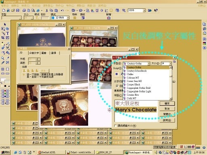Click the Redo arrow icon

67,10
